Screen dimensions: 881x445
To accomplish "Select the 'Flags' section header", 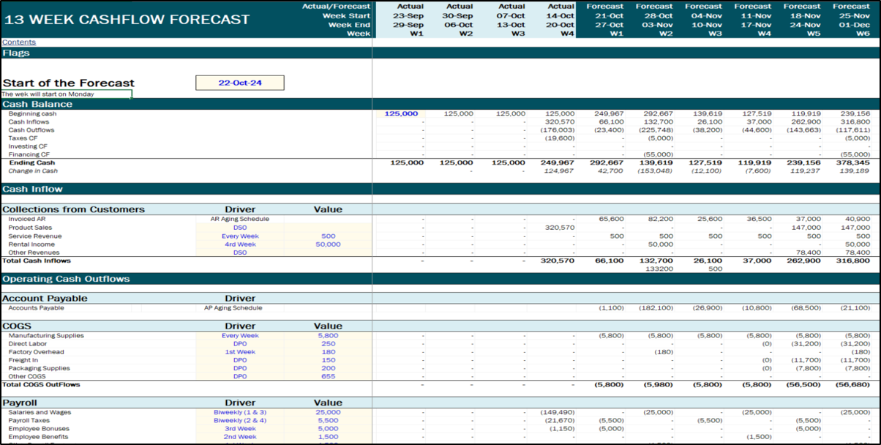I will (16, 53).
